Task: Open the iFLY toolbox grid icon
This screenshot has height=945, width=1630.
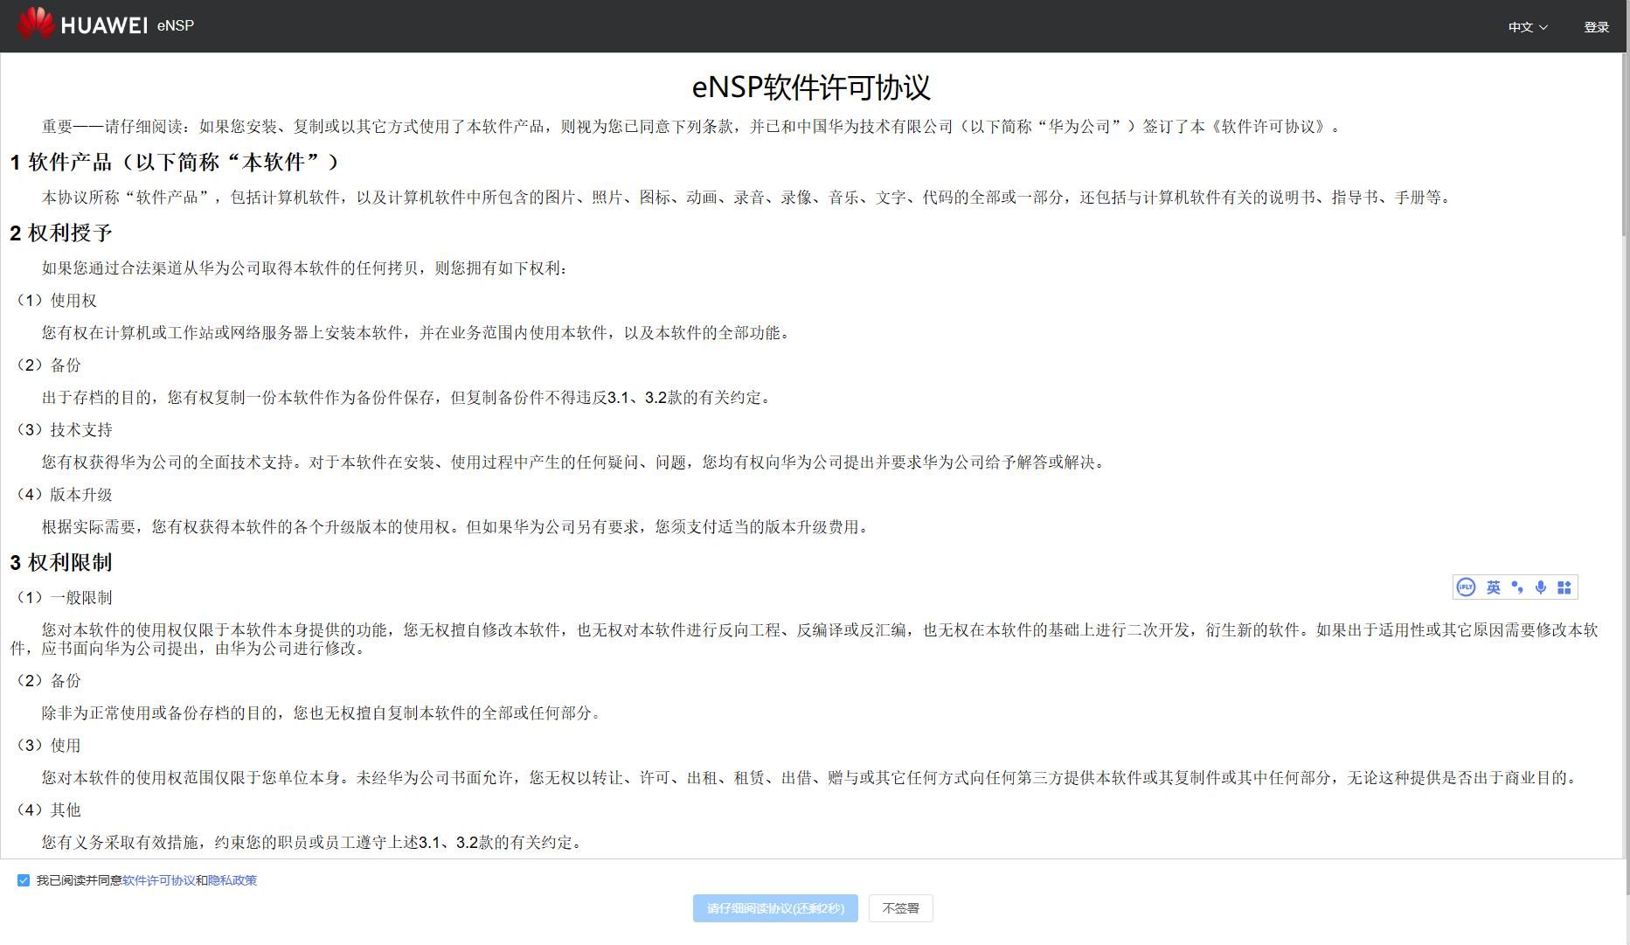Action: coord(1564,587)
